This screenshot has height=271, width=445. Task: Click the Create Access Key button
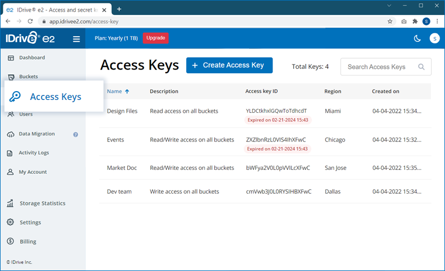pyautogui.click(x=229, y=65)
